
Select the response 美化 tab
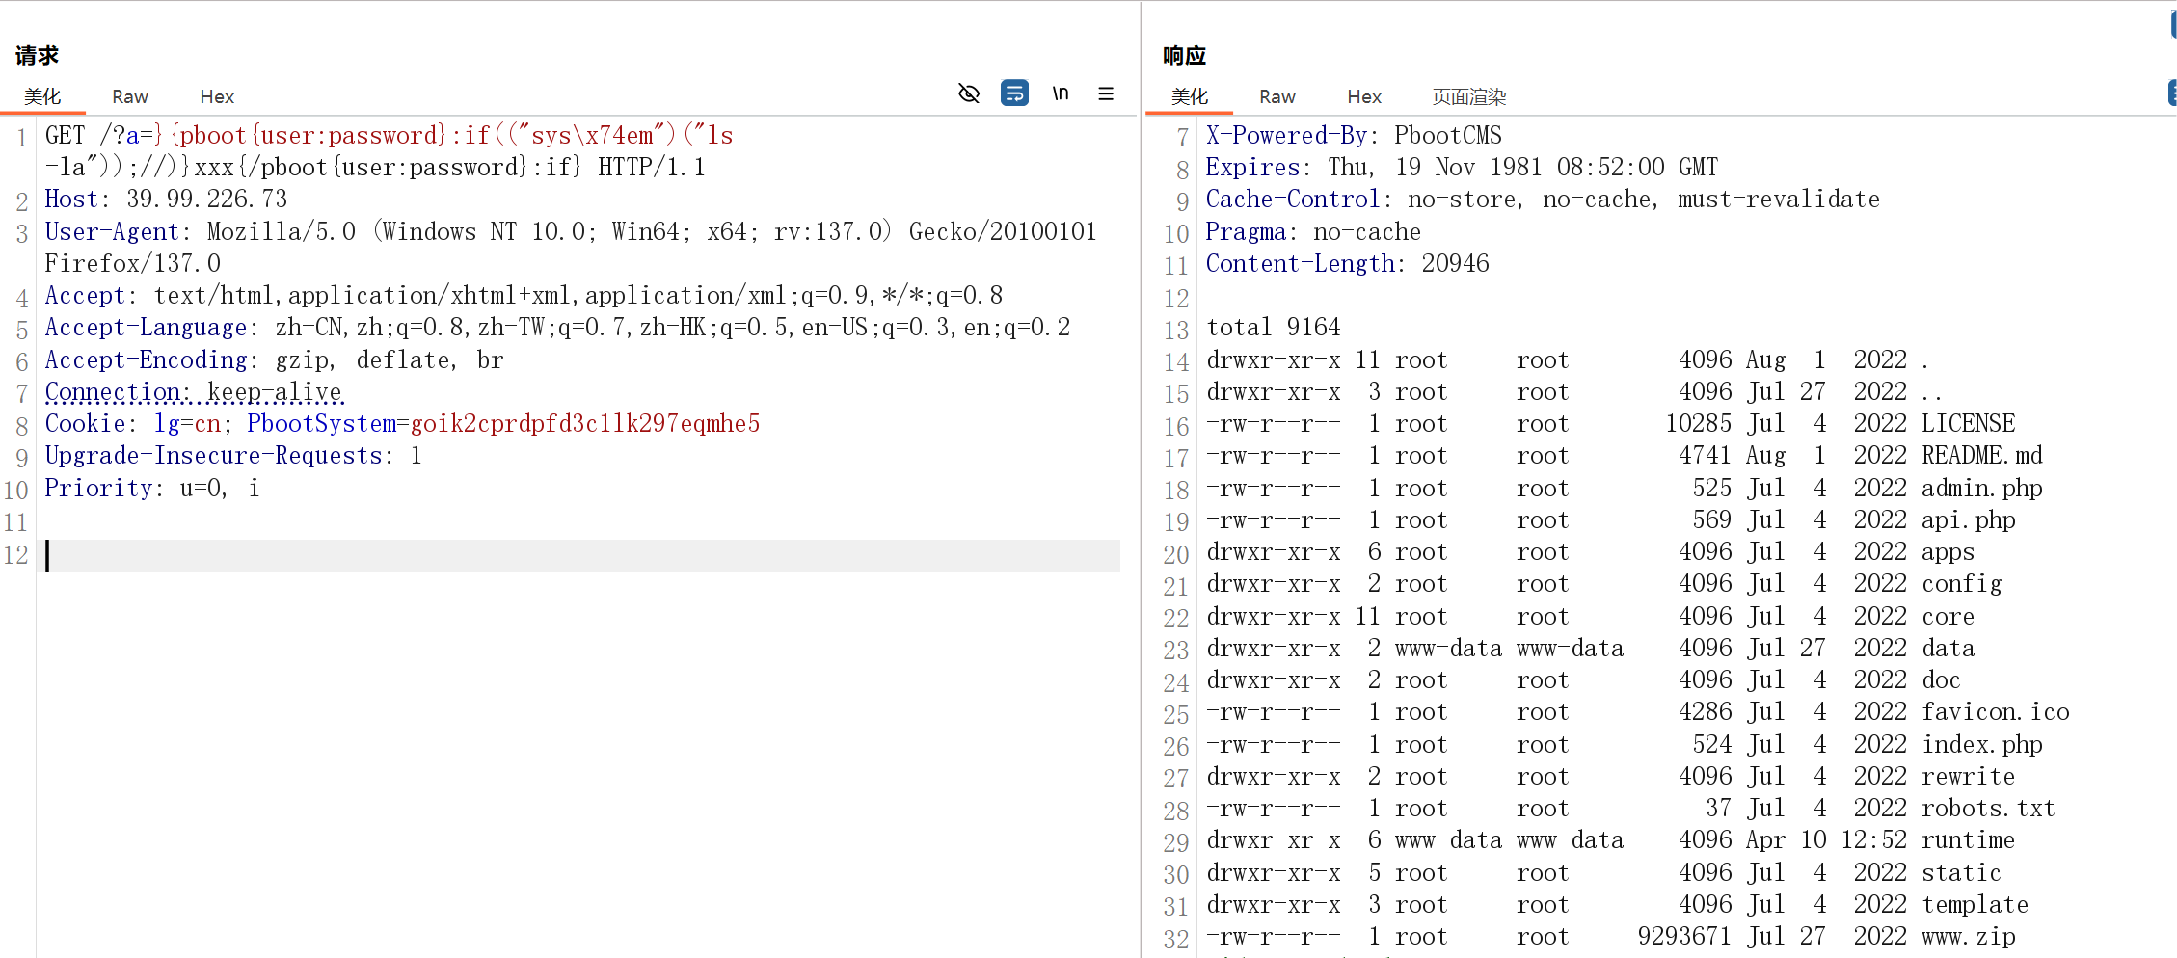coord(1190,96)
